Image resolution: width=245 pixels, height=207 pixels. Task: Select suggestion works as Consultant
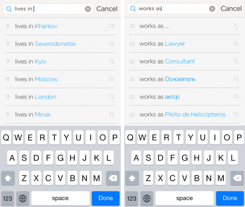pyautogui.click(x=184, y=61)
